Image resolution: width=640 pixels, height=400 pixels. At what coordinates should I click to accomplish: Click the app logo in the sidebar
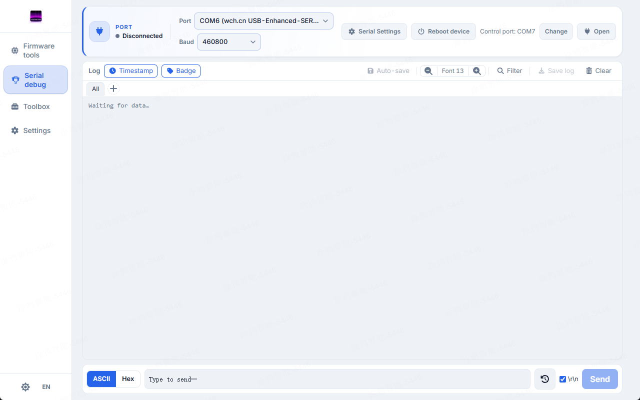point(36,16)
